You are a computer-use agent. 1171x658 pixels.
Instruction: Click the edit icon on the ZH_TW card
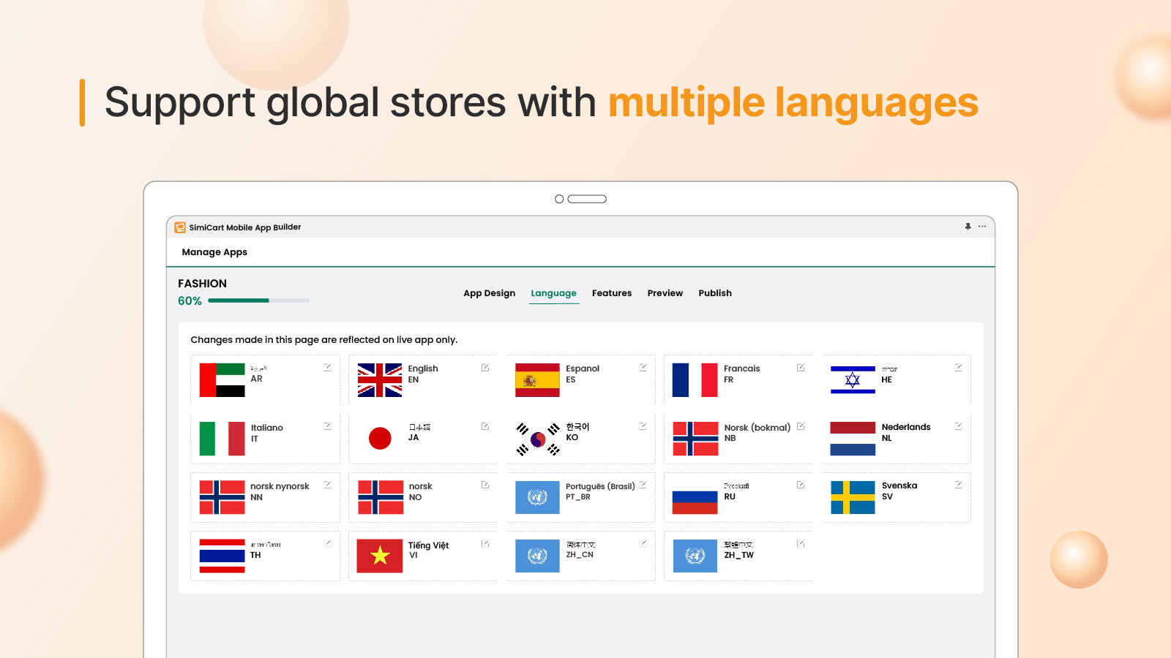click(801, 543)
